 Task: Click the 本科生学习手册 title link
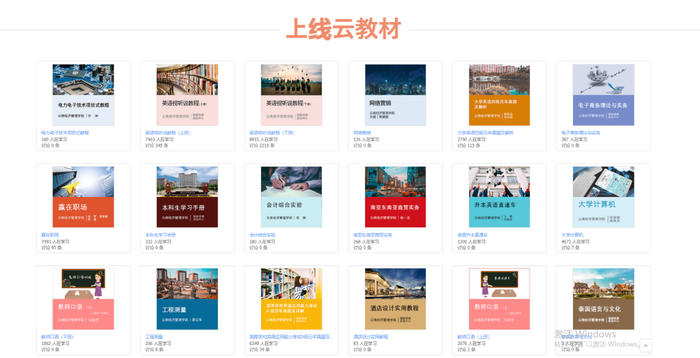pyautogui.click(x=160, y=235)
